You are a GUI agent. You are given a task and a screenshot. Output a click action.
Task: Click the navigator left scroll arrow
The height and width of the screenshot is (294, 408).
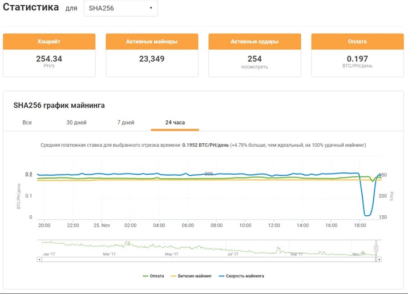coord(39,259)
